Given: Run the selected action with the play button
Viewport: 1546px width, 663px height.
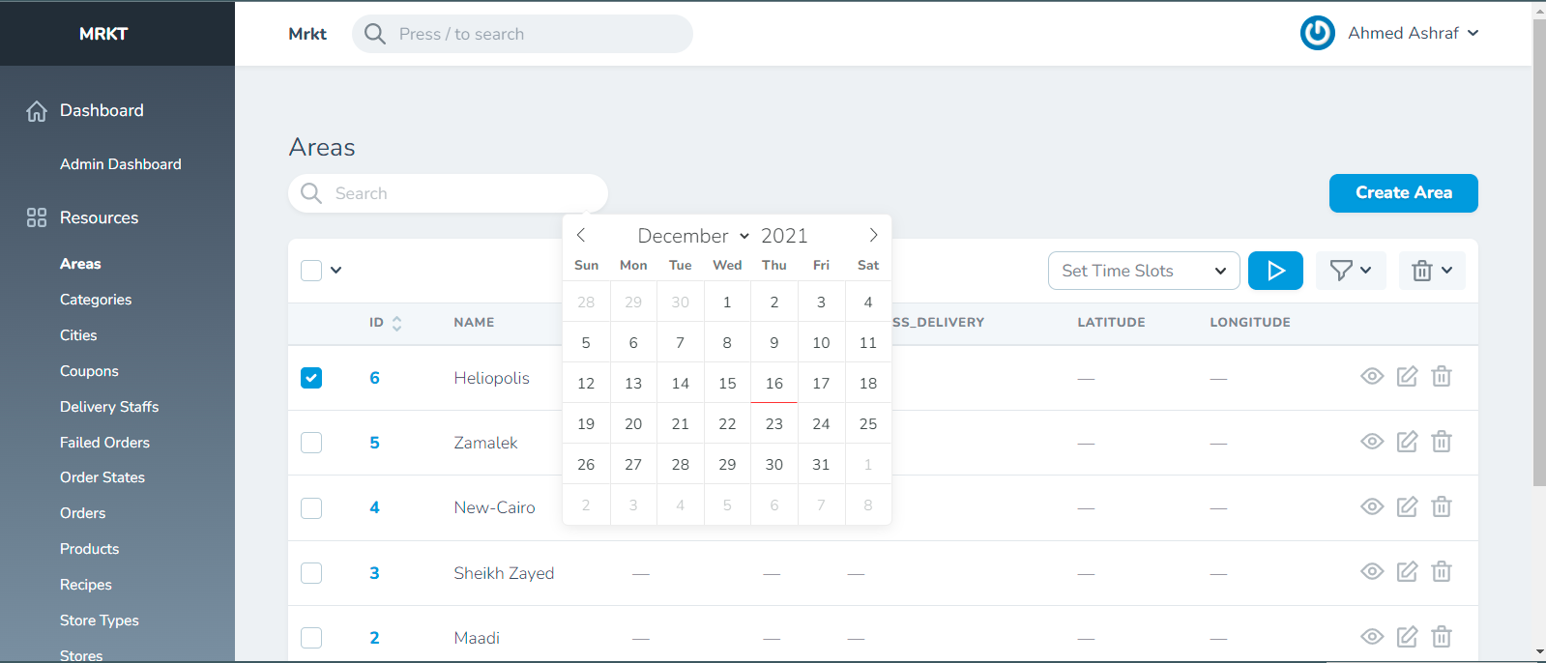Looking at the screenshot, I should point(1274,271).
